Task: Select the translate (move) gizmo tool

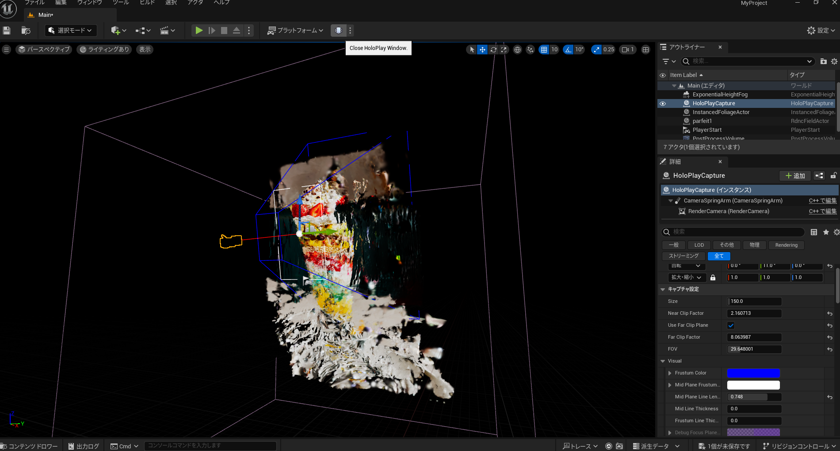Action: 482,50
